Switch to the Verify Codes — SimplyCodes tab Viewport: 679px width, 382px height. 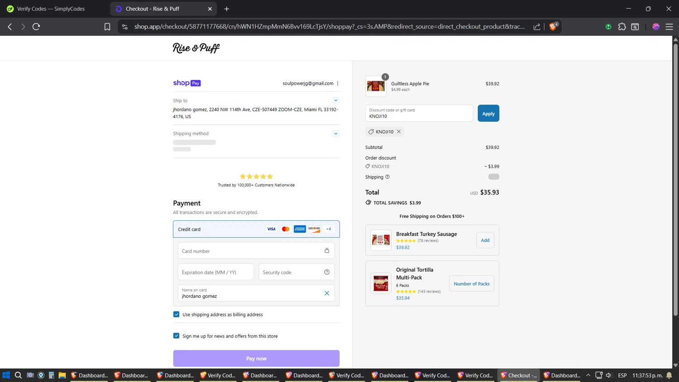point(51,9)
